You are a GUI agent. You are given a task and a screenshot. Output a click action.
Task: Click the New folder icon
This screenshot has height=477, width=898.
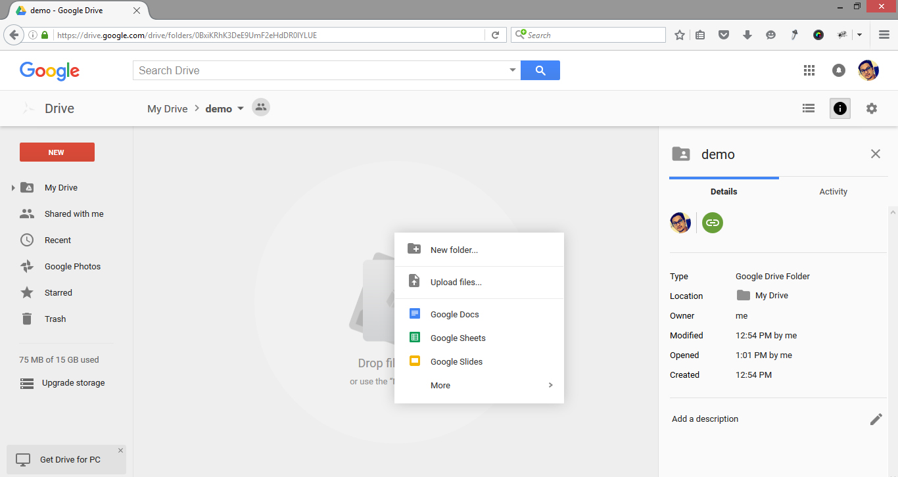coord(415,248)
